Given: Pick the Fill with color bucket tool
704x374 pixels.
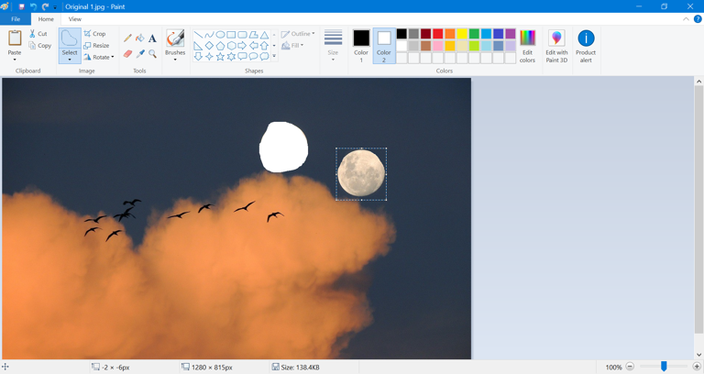Looking at the screenshot, I should 140,38.
